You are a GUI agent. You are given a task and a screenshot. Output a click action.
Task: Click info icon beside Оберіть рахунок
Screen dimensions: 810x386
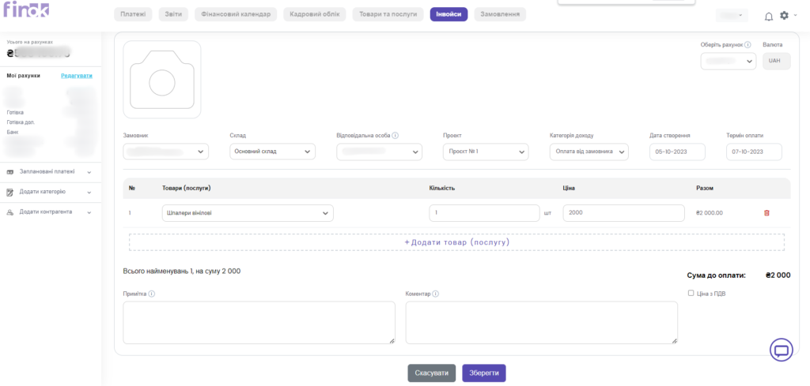748,45
